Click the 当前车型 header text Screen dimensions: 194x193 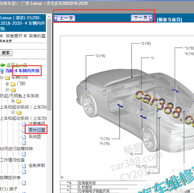[44, 3]
